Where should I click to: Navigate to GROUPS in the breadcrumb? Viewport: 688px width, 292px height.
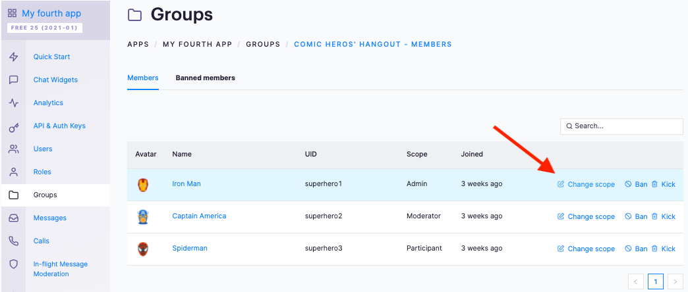263,44
